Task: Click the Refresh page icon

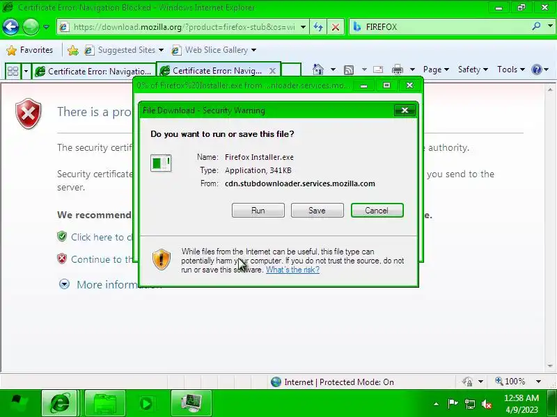Action: click(x=318, y=27)
